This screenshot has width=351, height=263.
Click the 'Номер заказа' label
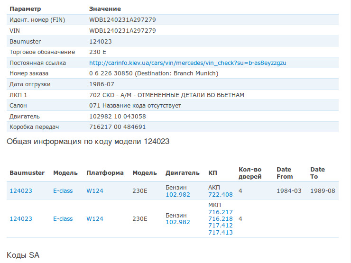29,73
